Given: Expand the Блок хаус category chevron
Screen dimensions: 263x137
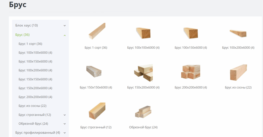Looking at the screenshot, I should click(x=65, y=26).
